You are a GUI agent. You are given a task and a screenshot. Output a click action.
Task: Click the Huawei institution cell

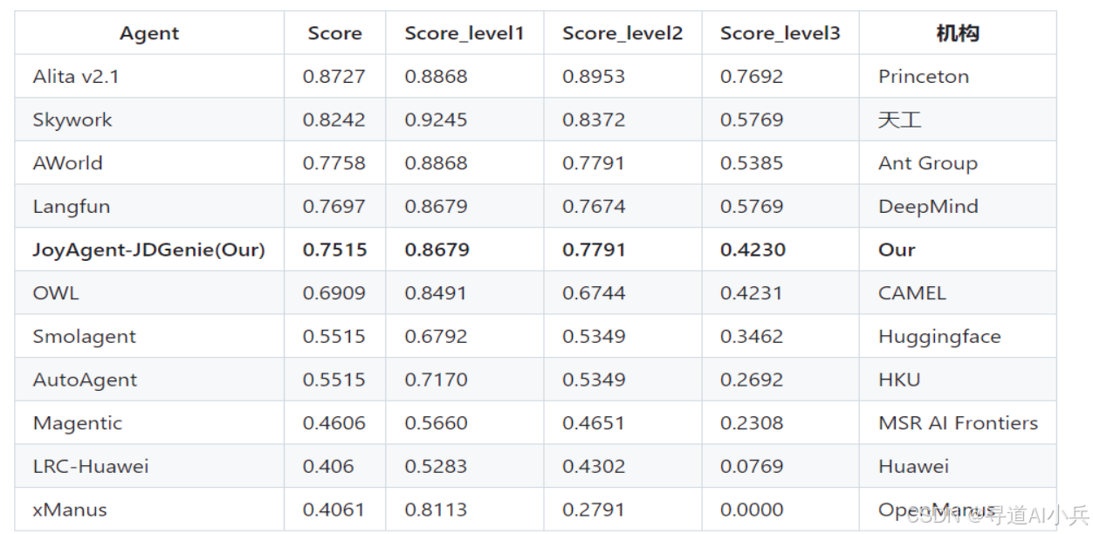tap(913, 467)
